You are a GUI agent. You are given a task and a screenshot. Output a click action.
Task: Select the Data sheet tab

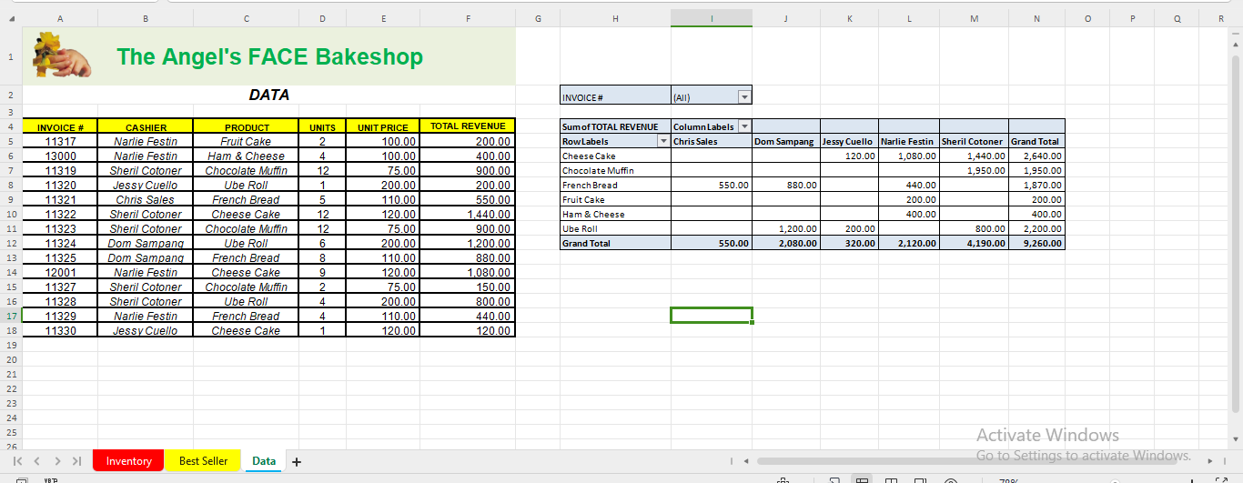click(x=264, y=461)
